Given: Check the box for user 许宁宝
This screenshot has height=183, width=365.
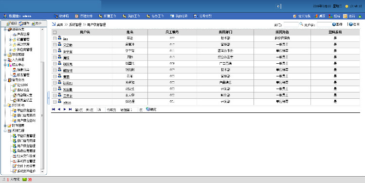Looking at the screenshot, I should tap(55, 51).
